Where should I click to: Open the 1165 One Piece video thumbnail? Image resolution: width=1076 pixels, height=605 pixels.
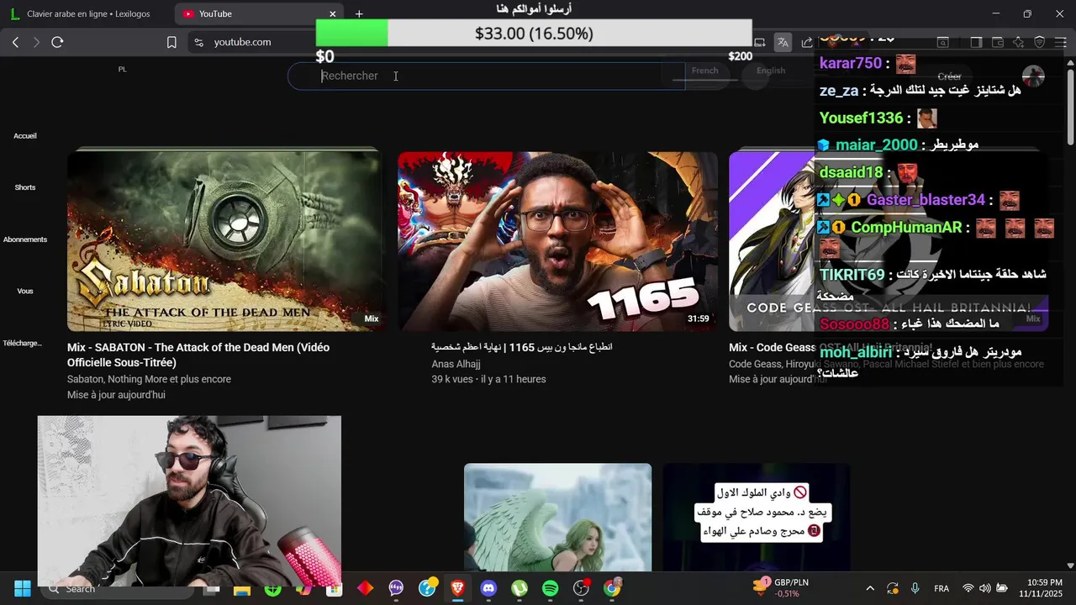[x=556, y=241]
